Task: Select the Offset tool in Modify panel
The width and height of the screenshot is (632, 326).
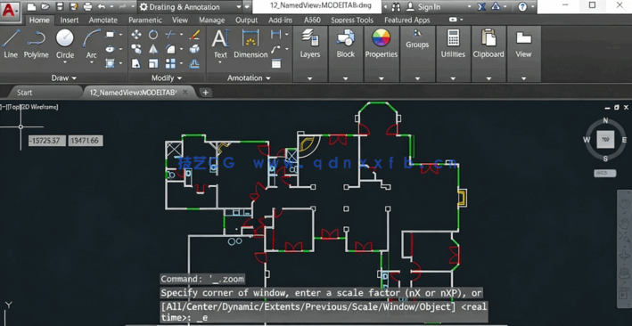Action: [x=194, y=63]
